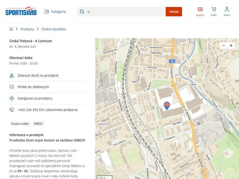Open the Menu user account icon
This screenshot has width=239, height=179.
227,12
